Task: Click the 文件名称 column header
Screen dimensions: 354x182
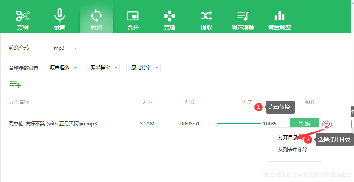Action: point(19,102)
